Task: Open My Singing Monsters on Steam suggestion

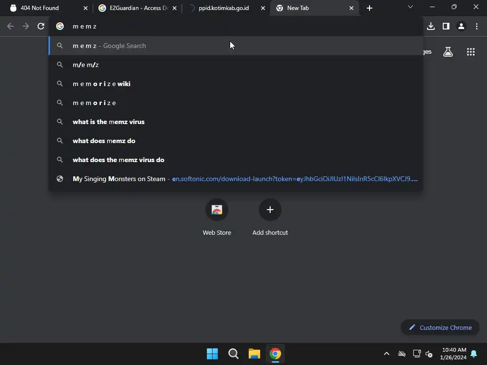Action: [x=236, y=179]
